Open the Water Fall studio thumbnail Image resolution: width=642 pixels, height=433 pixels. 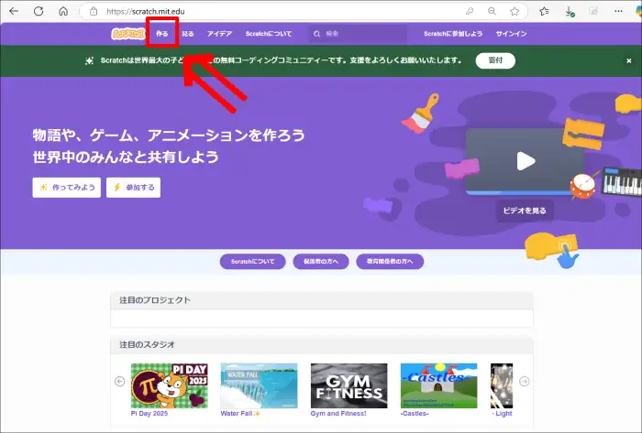pos(259,385)
